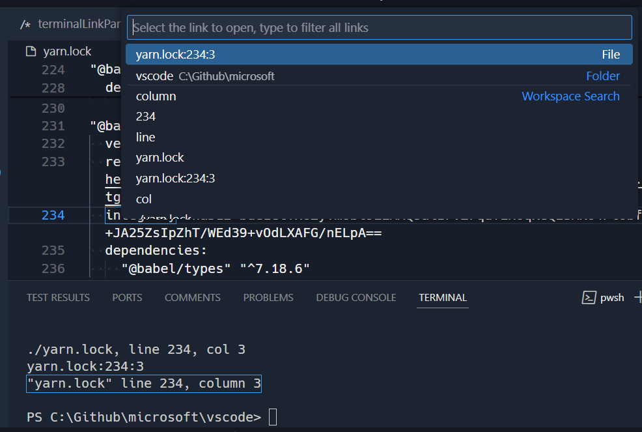Image resolution: width=642 pixels, height=432 pixels.
Task: Click the boxed yarn.lock line 234 column 3 link
Action: click(x=143, y=383)
